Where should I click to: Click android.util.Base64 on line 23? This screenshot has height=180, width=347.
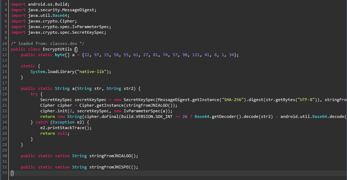303,116
